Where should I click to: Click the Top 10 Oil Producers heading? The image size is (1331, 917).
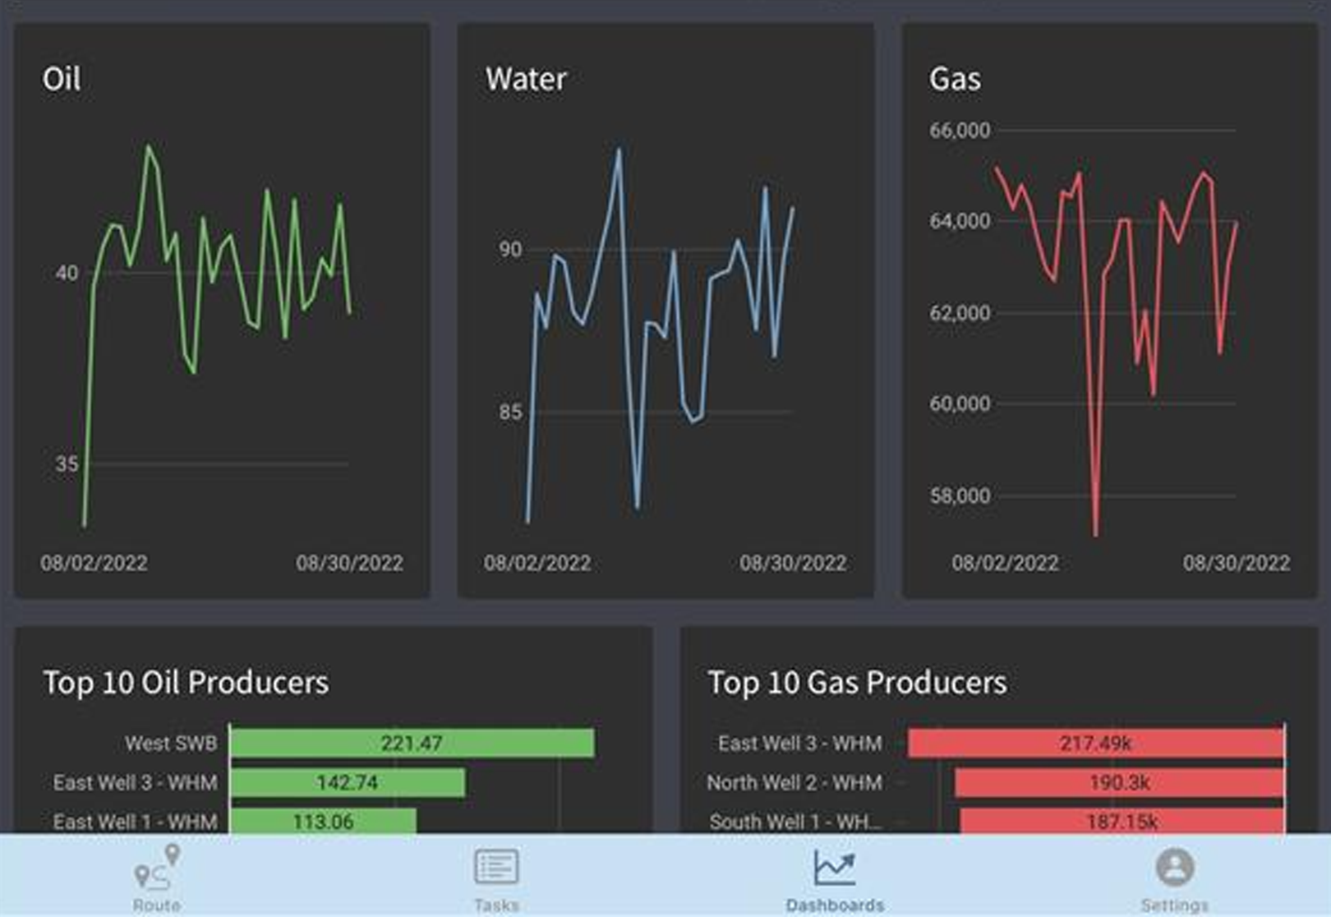[186, 682]
